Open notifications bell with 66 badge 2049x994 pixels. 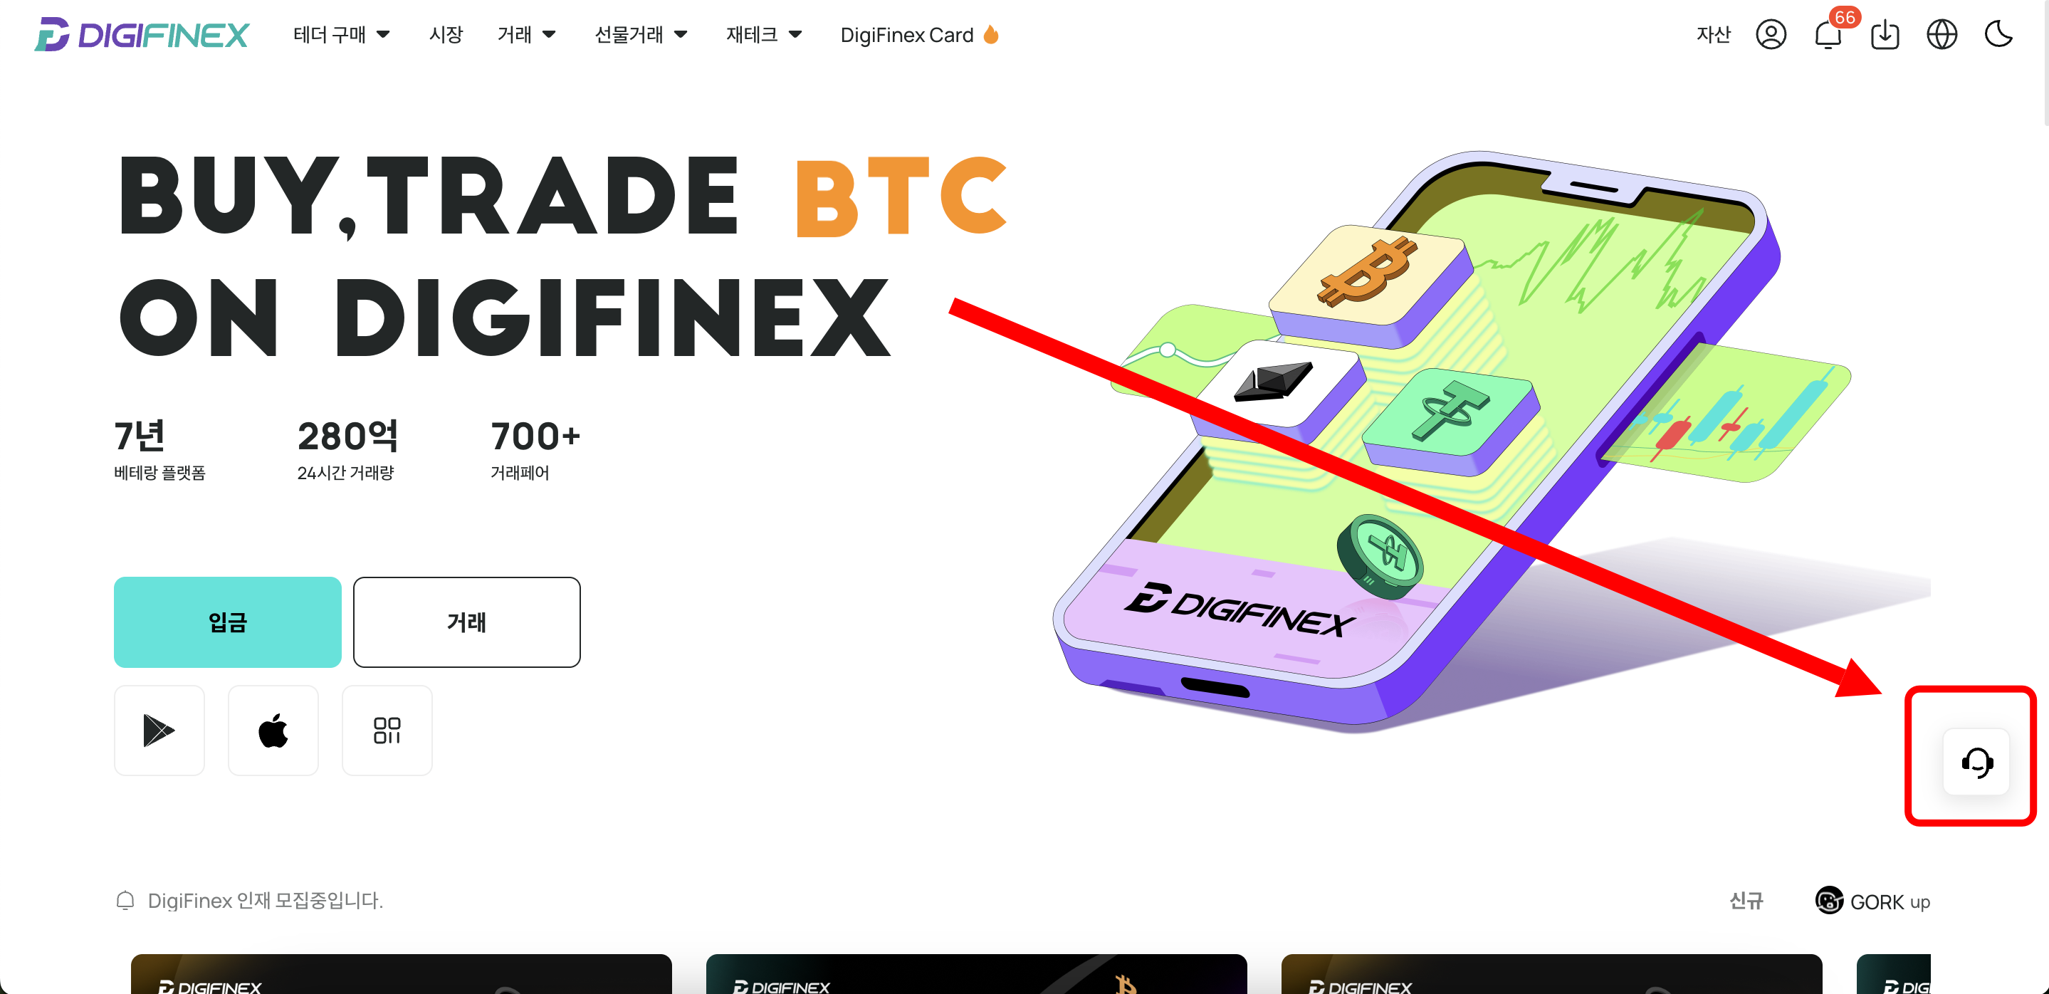tap(1828, 35)
